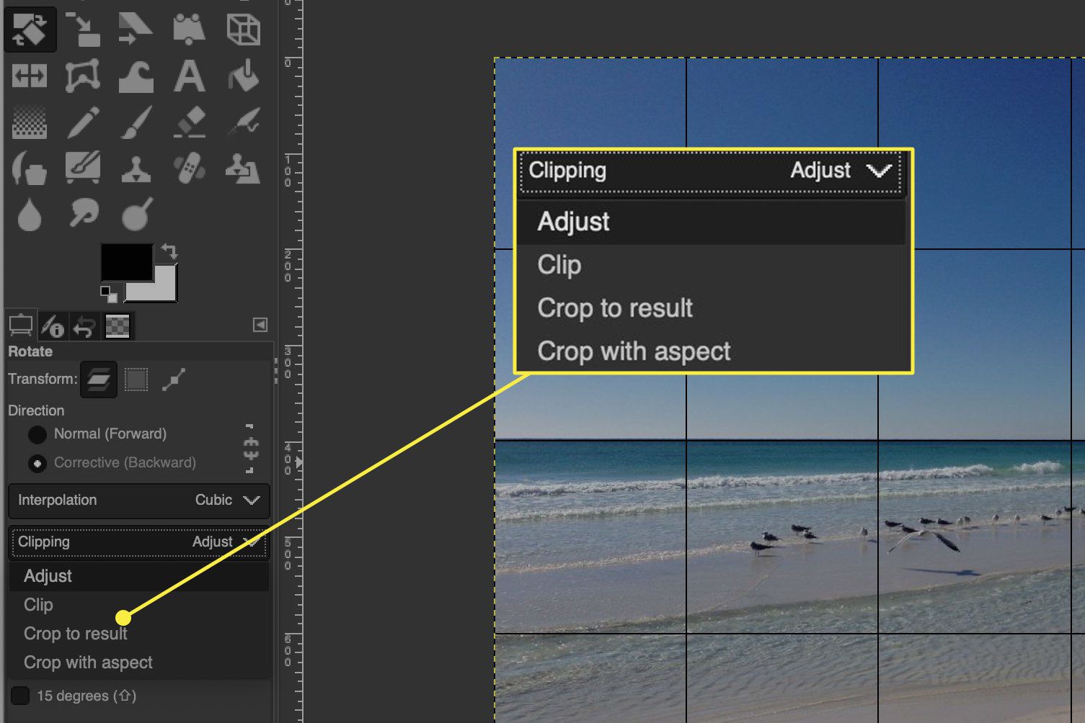The width and height of the screenshot is (1085, 723).
Task: Switch to the Device Status tab
Action: pos(52,326)
